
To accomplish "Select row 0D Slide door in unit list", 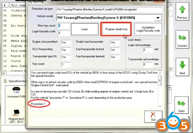I will click(x=14, y=36).
